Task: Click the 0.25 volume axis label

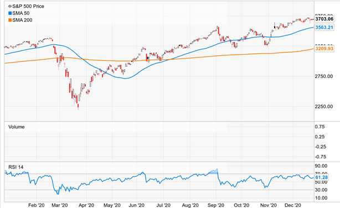Action: [320, 137]
